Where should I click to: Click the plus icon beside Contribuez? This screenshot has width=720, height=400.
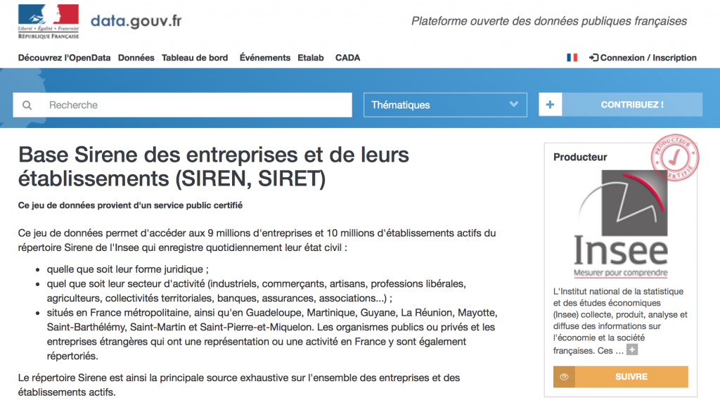(x=550, y=105)
